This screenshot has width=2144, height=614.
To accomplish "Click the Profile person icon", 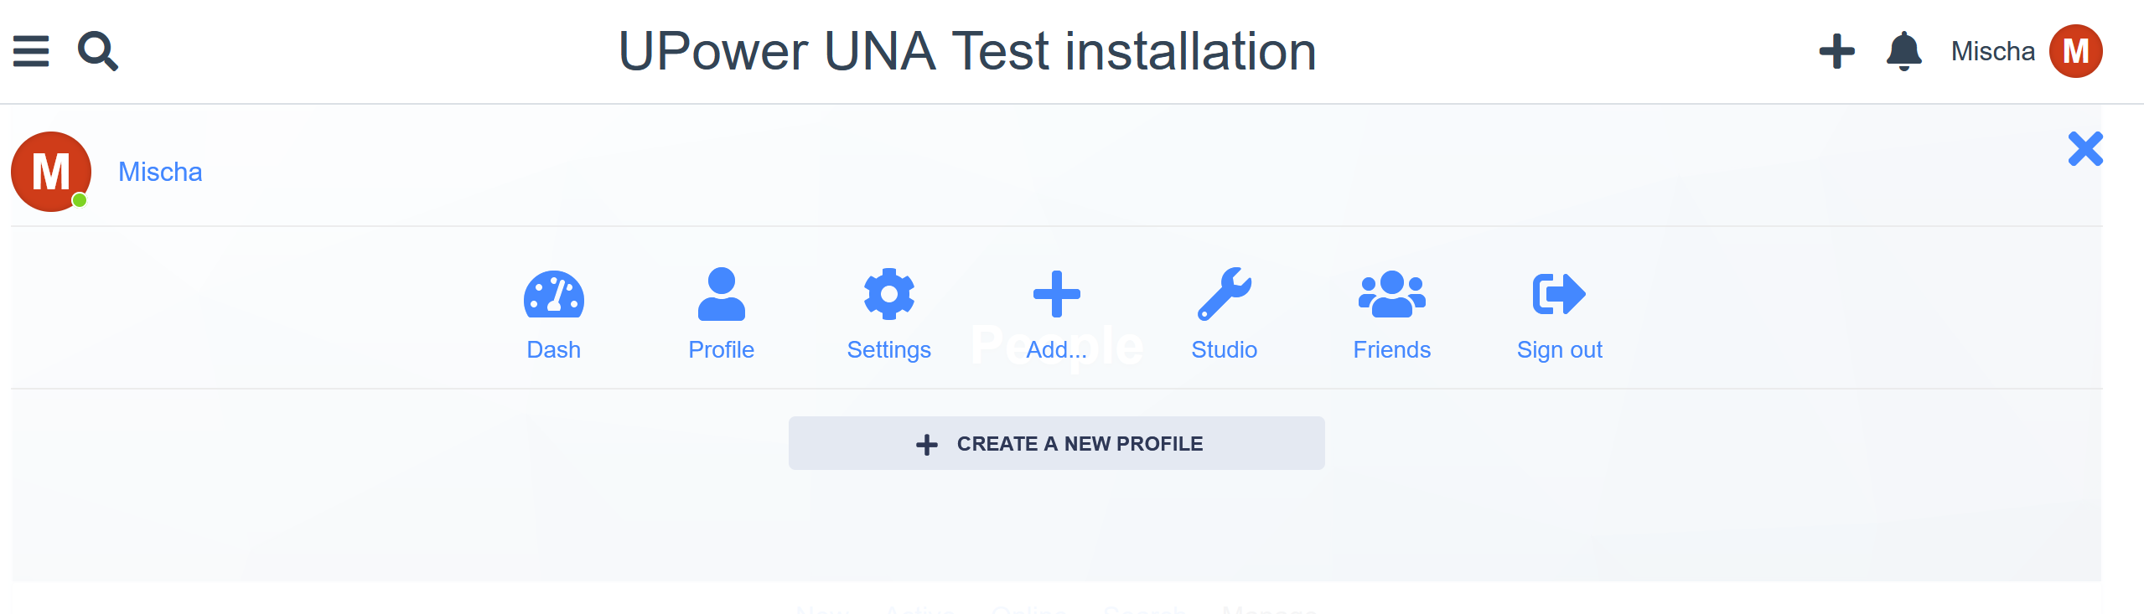I will pyautogui.click(x=721, y=294).
